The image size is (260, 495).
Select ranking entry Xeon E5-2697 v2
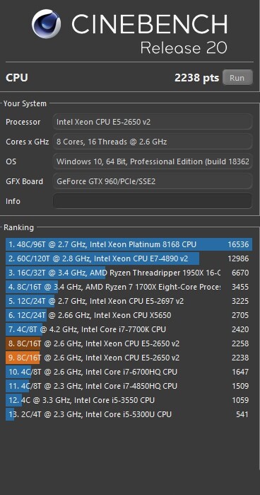pos(129,301)
